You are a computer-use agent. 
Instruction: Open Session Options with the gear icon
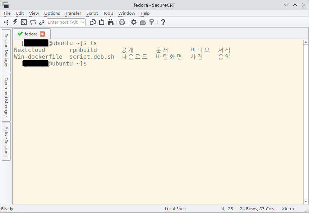134,22
